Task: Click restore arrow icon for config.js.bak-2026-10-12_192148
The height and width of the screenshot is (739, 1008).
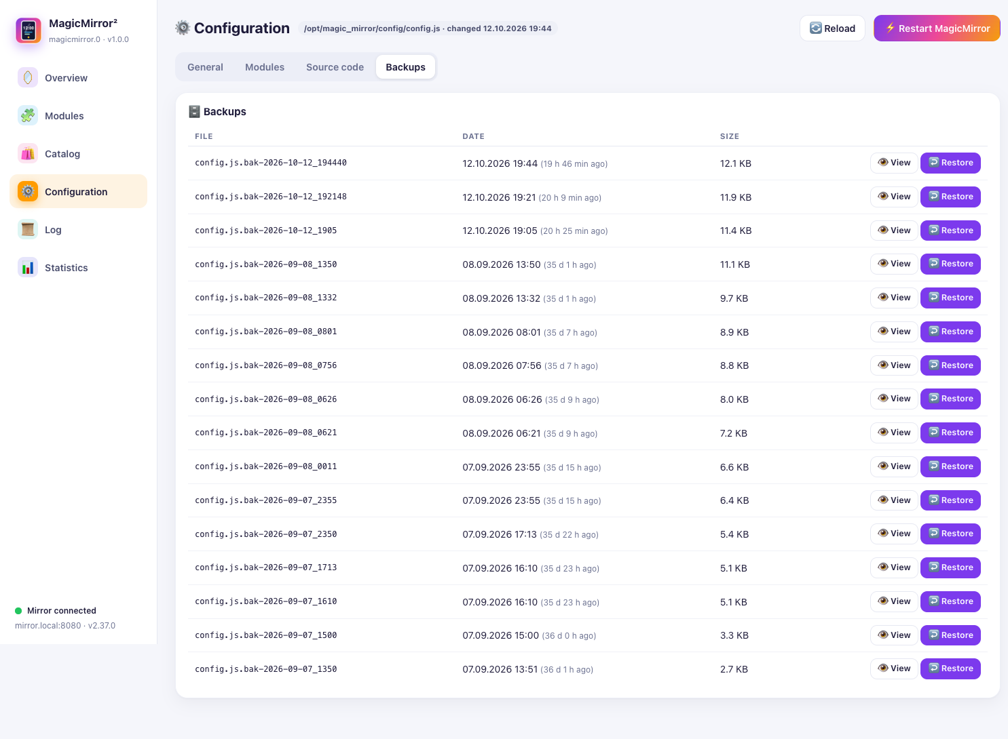Action: 934,197
